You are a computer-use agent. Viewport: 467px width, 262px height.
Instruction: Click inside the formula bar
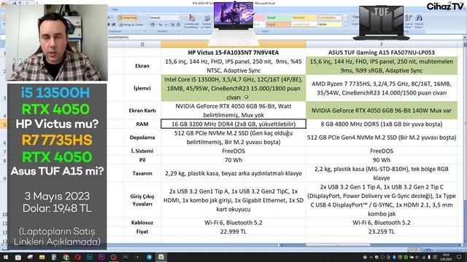[285, 37]
